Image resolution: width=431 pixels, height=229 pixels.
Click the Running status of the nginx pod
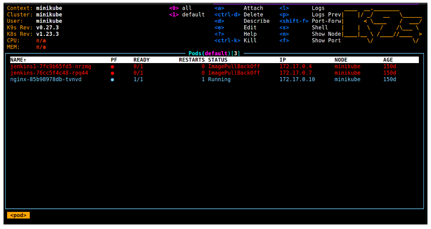(220, 79)
